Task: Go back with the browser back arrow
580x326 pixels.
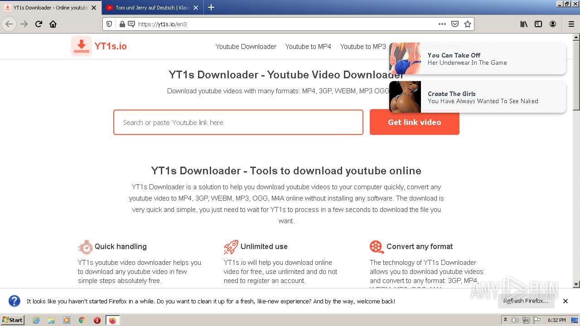Action: pos(9,24)
